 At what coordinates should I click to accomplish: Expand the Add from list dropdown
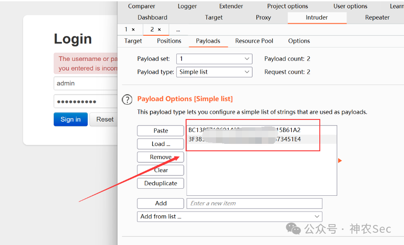pyautogui.click(x=229, y=217)
